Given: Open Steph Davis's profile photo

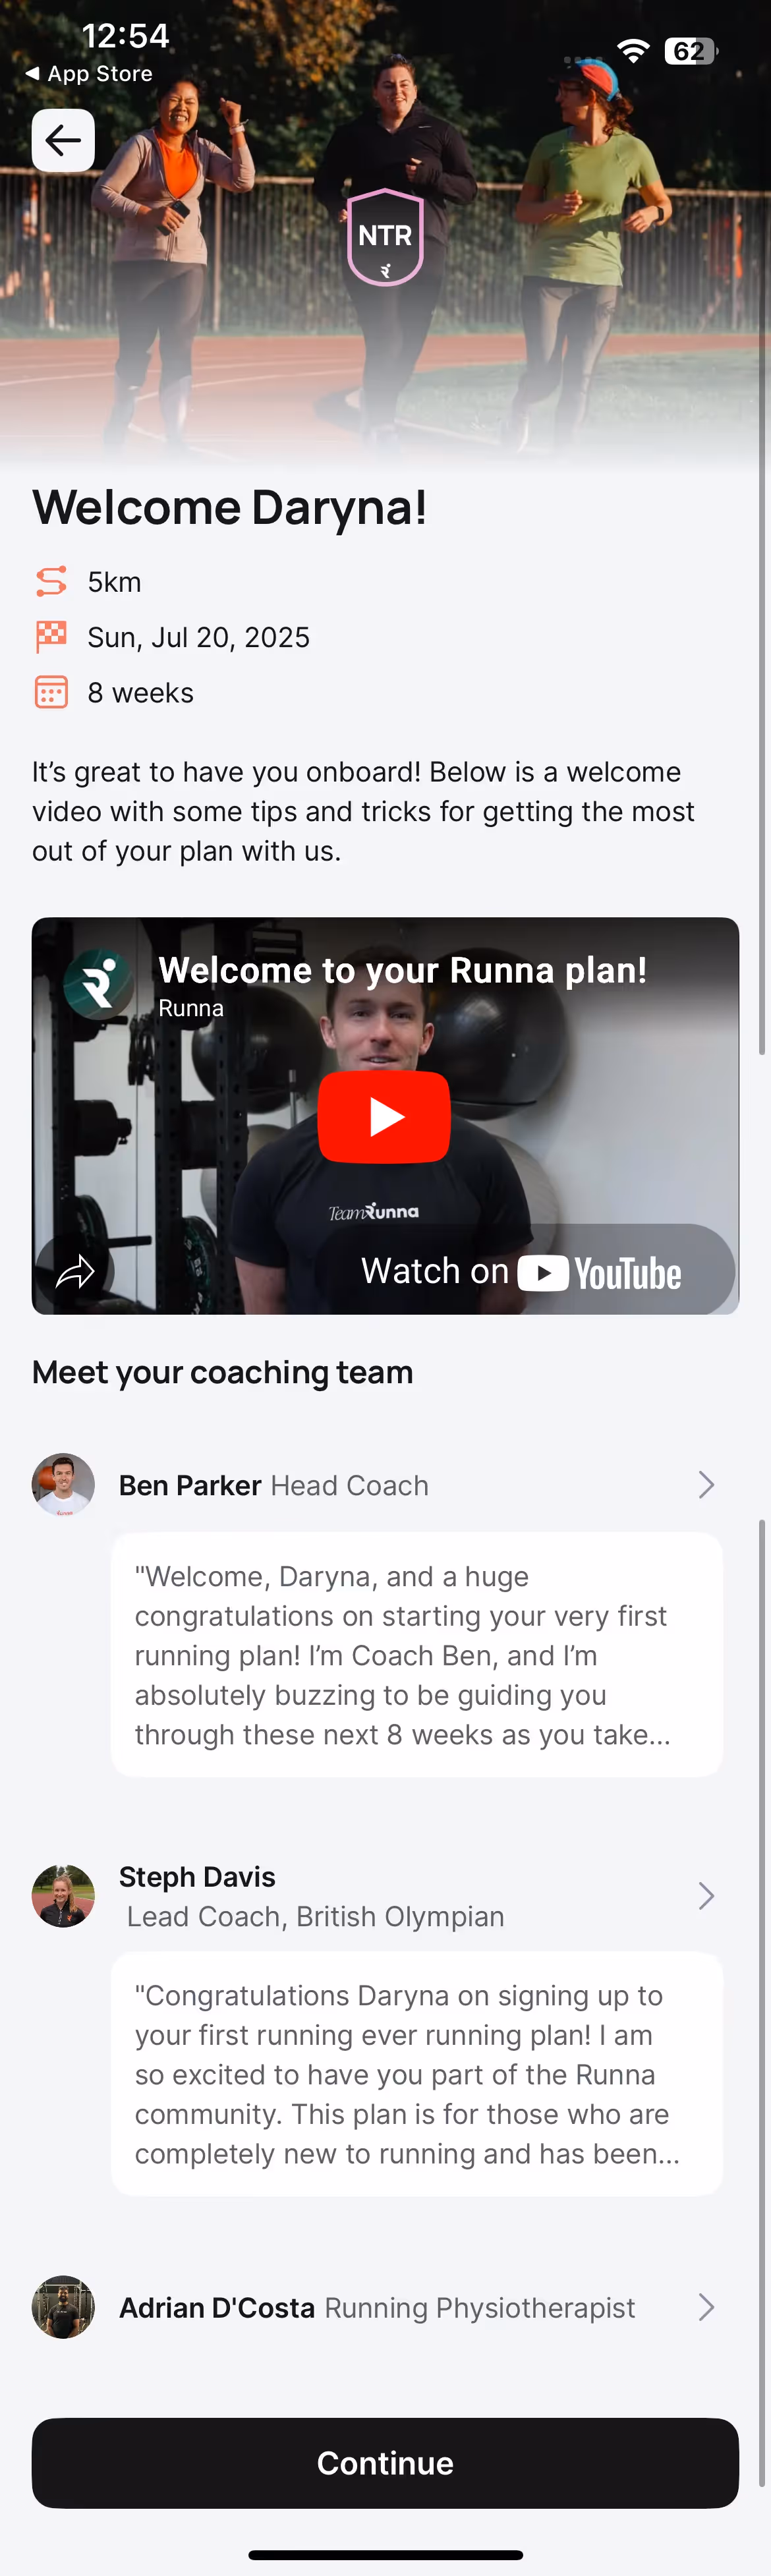Looking at the screenshot, I should pos(63,1896).
